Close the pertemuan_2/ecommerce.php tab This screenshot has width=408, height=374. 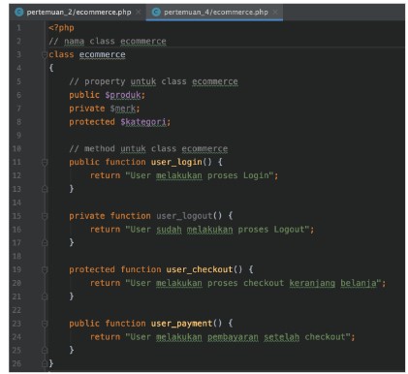tap(139, 13)
